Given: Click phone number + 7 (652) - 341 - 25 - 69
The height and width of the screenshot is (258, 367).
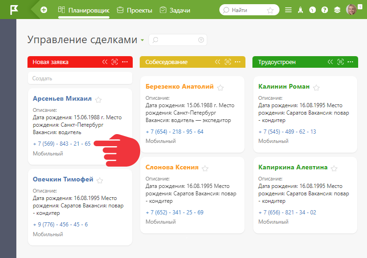Looking at the screenshot, I should pyautogui.click(x=175, y=212).
